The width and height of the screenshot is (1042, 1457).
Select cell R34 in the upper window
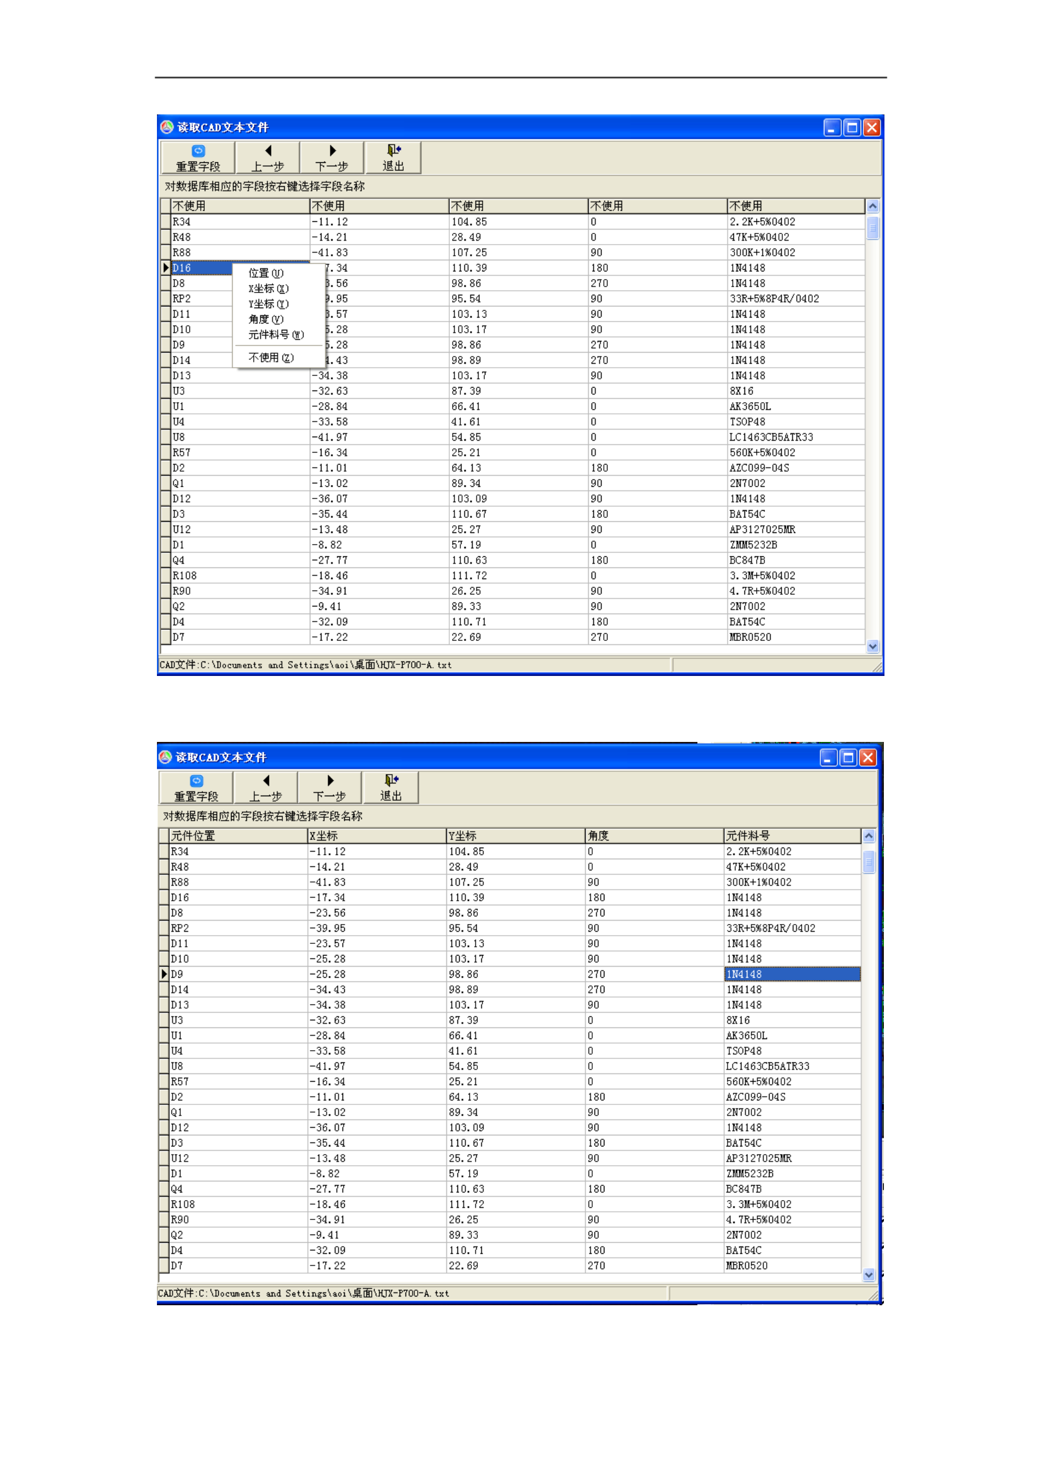[240, 221]
